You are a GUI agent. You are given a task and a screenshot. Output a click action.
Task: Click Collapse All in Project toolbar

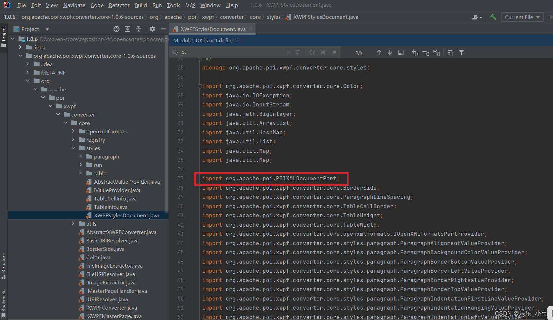click(x=138, y=29)
